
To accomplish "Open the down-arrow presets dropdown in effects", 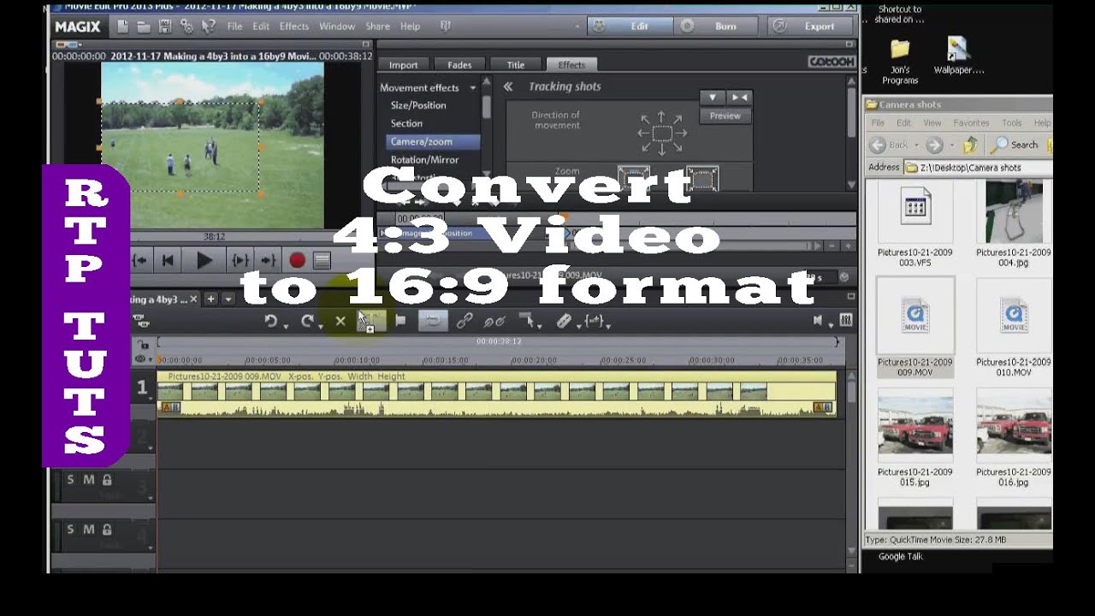I will click(x=712, y=98).
